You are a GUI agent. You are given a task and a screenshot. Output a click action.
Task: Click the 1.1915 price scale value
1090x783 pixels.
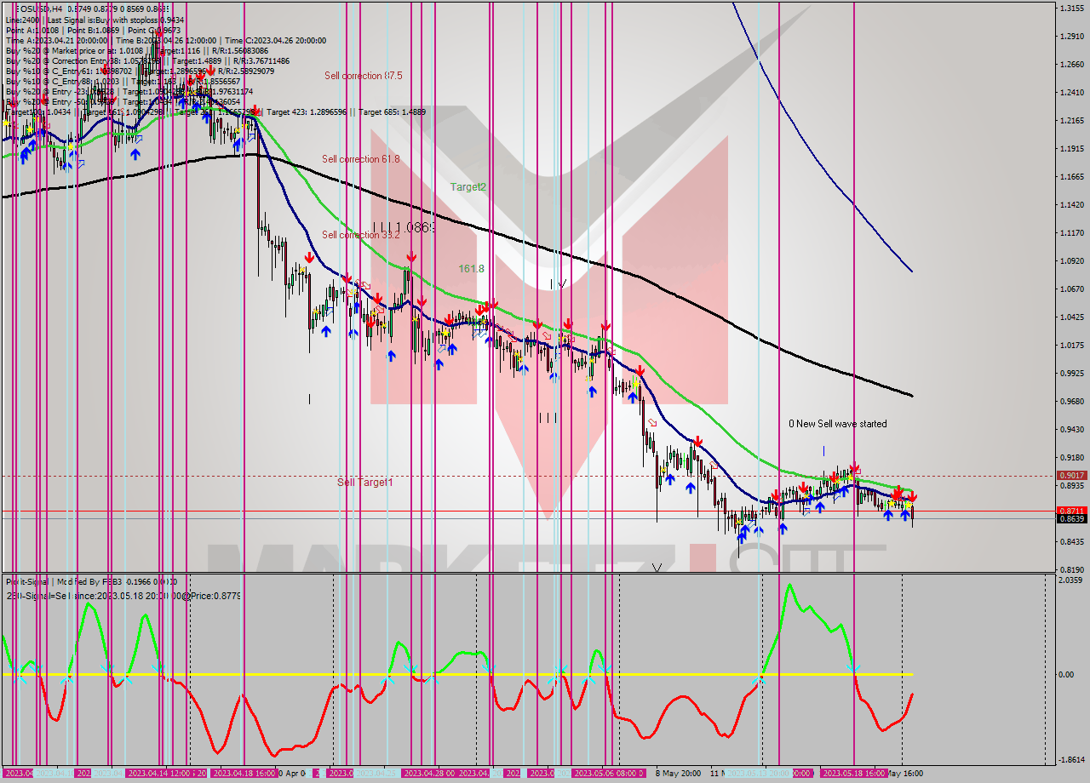click(1071, 148)
